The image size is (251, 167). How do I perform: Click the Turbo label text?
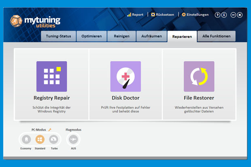tap(54, 148)
